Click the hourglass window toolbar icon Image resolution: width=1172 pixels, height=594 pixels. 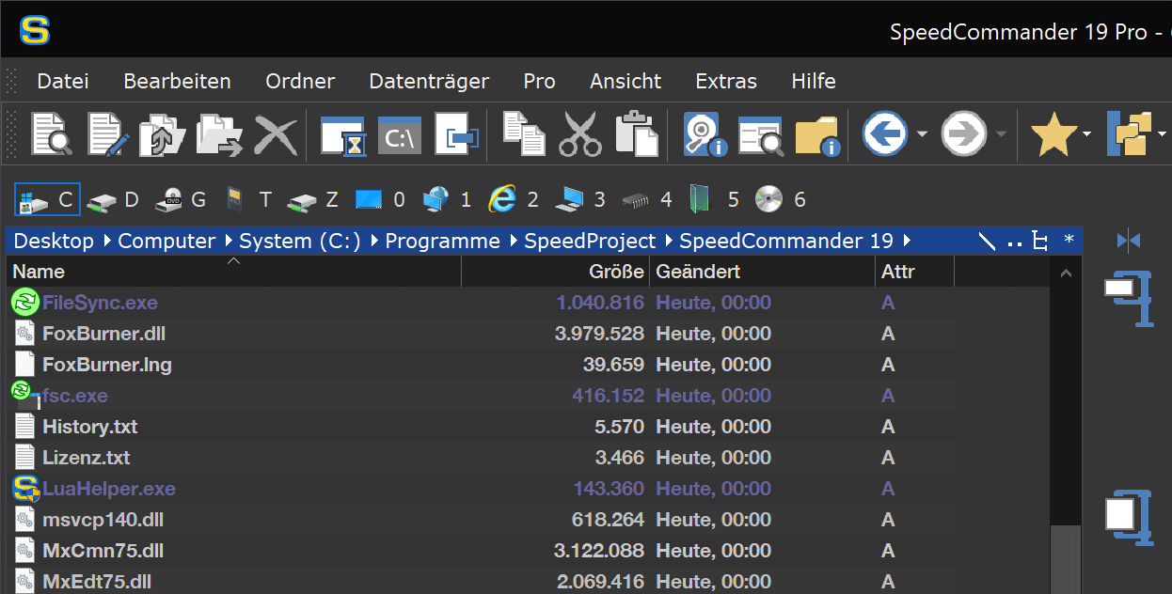pos(343,134)
